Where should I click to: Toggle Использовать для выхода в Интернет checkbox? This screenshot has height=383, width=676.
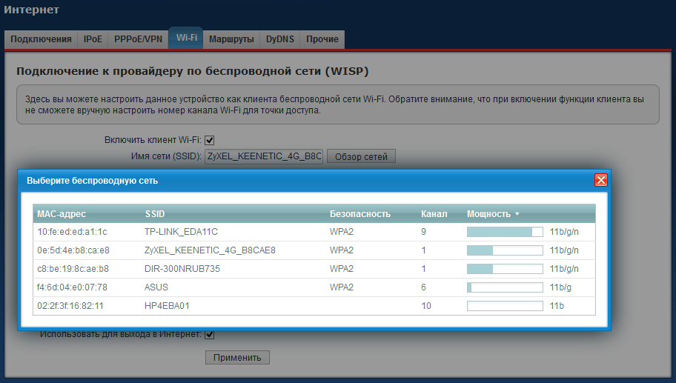point(210,335)
